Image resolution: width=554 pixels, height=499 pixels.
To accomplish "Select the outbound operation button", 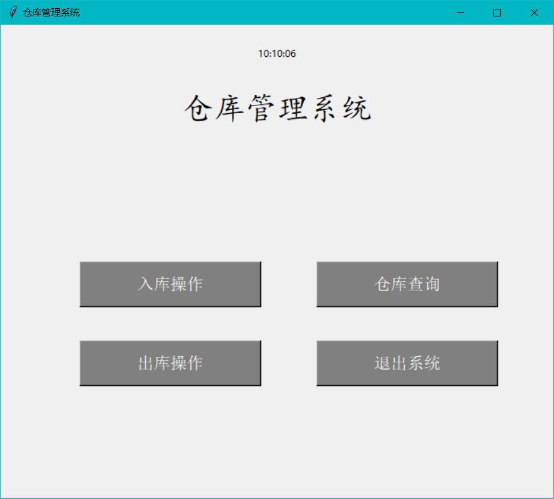I will [x=171, y=363].
